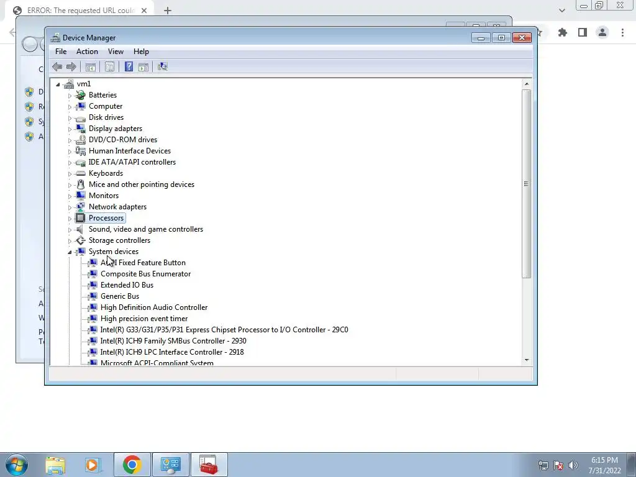Click the scroll up arrow in device list
This screenshot has height=477, width=636.
point(527,84)
